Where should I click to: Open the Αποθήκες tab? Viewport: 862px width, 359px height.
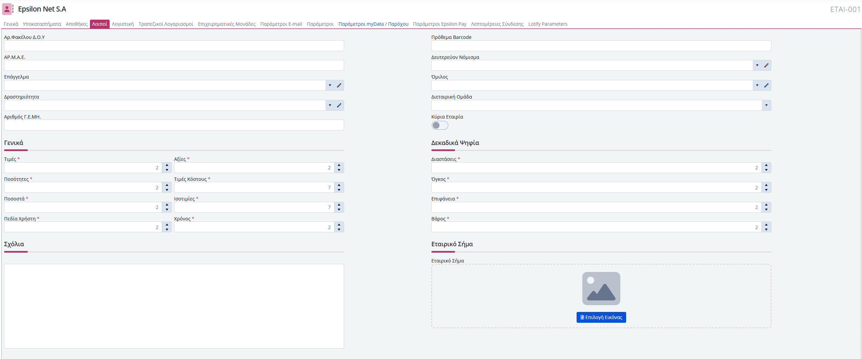point(76,24)
